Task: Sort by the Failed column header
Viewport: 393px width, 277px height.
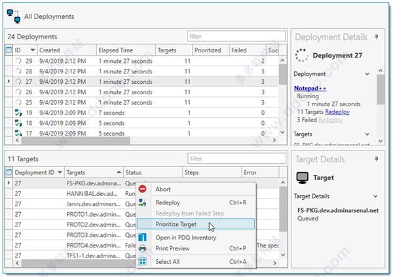Action: [x=248, y=50]
